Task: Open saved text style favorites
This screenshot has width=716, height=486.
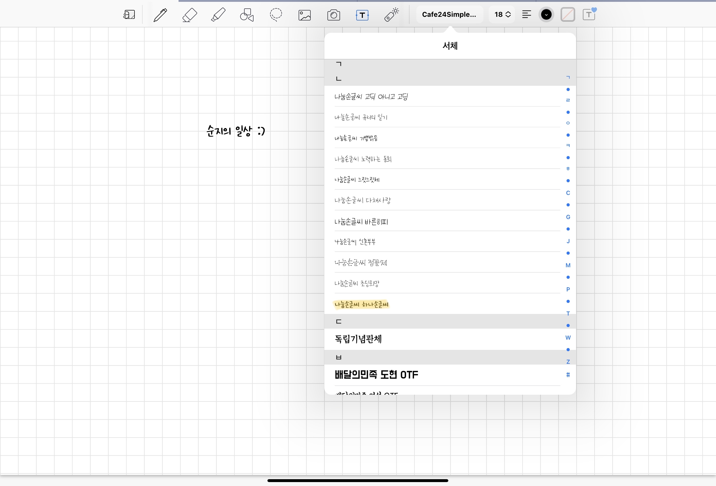Action: click(x=589, y=14)
